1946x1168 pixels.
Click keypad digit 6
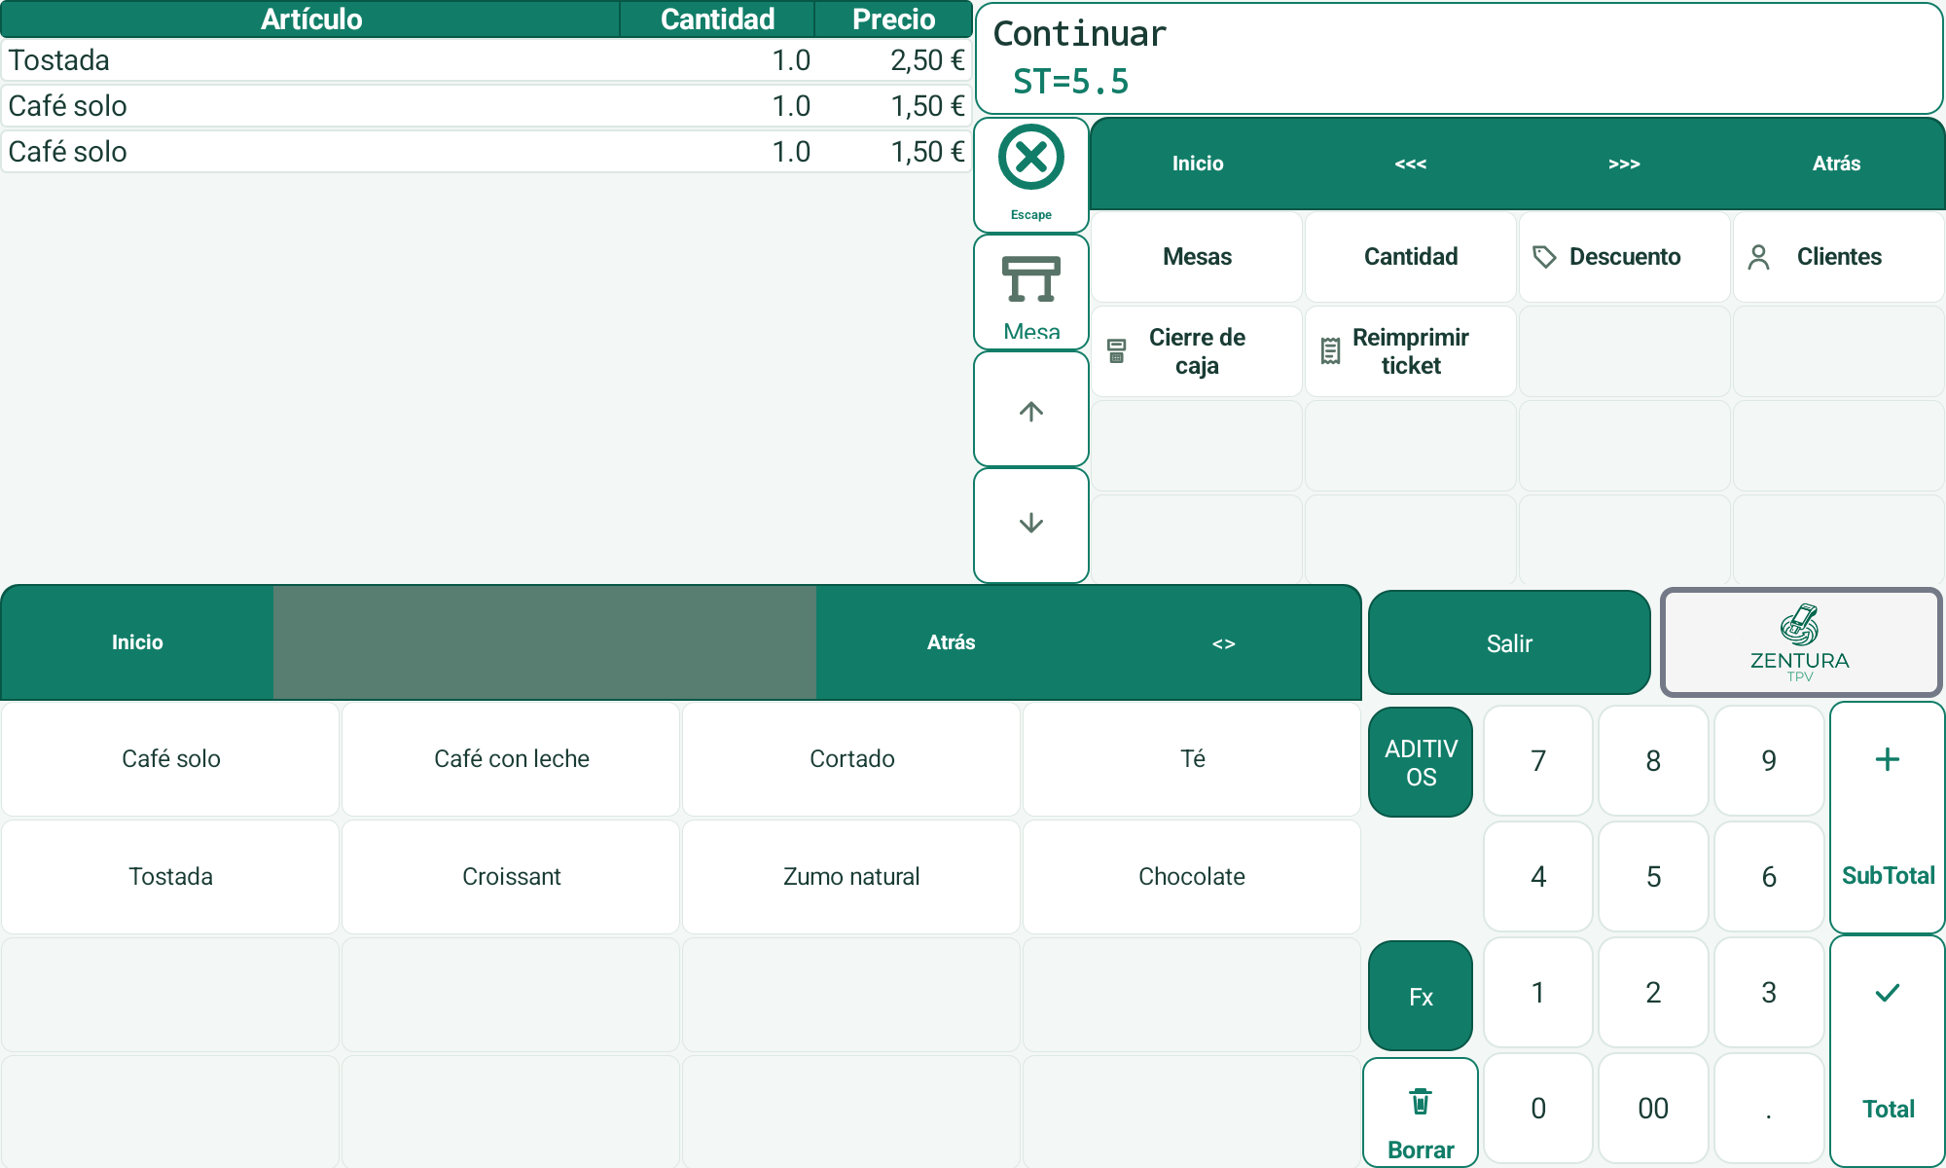[x=1769, y=876]
